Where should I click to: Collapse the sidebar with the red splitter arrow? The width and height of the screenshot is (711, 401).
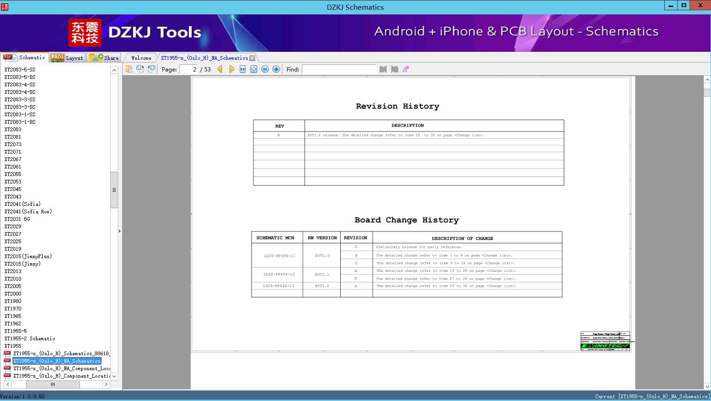[x=120, y=231]
